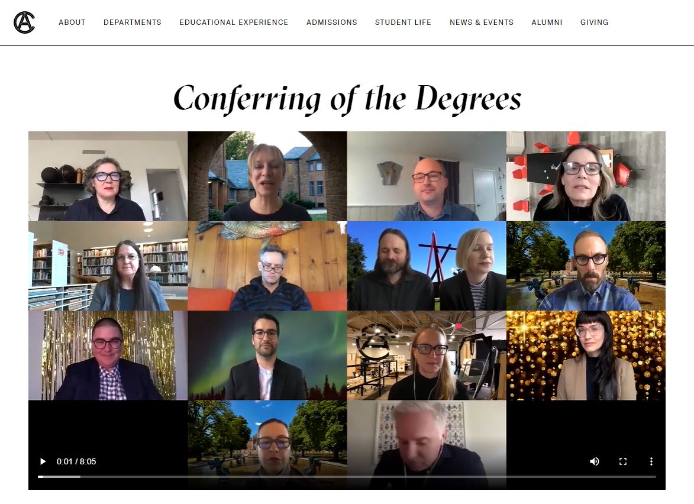
Task: Mute the video with the speaker icon
Action: (x=595, y=461)
